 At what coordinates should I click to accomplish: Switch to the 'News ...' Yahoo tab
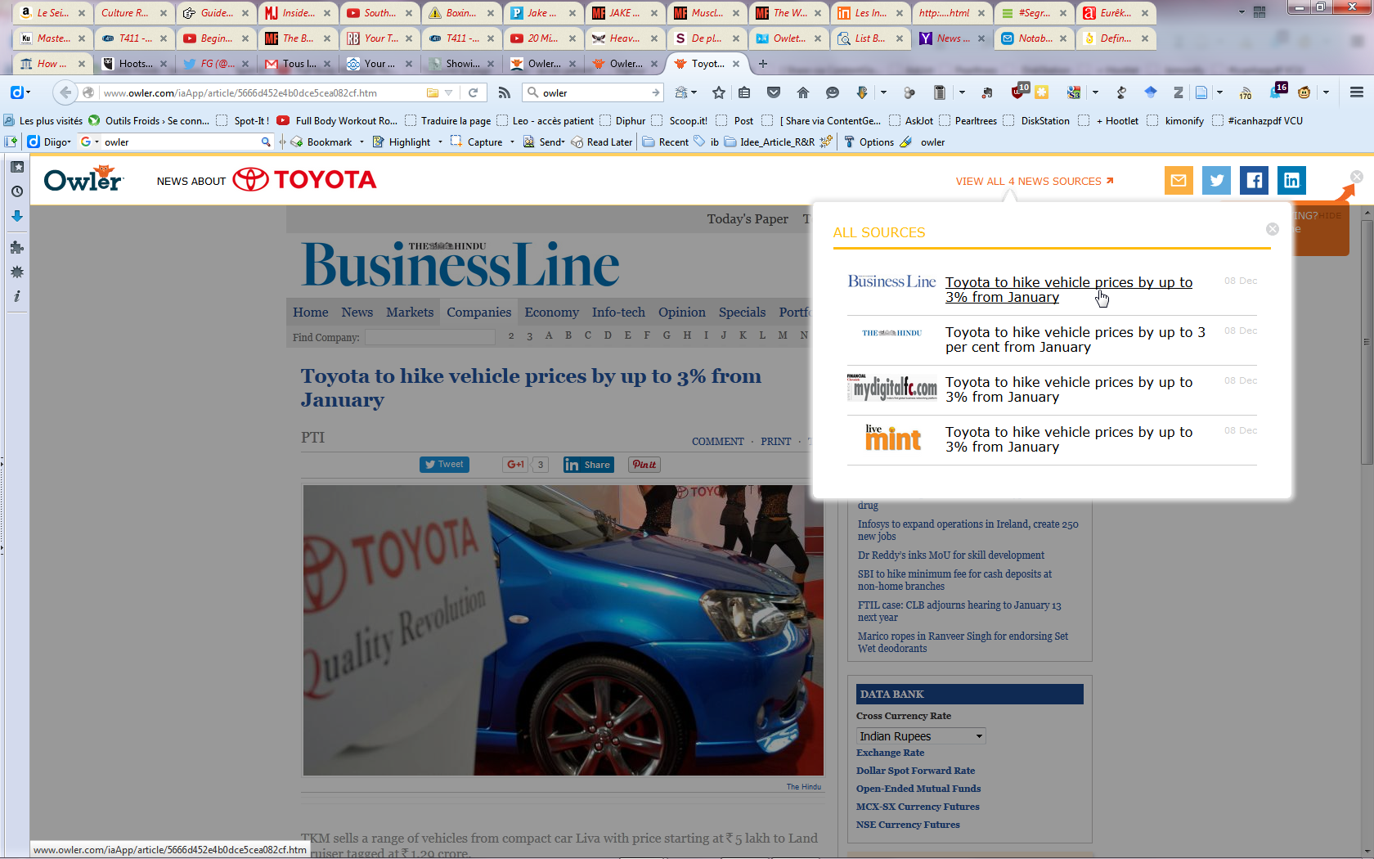(953, 38)
